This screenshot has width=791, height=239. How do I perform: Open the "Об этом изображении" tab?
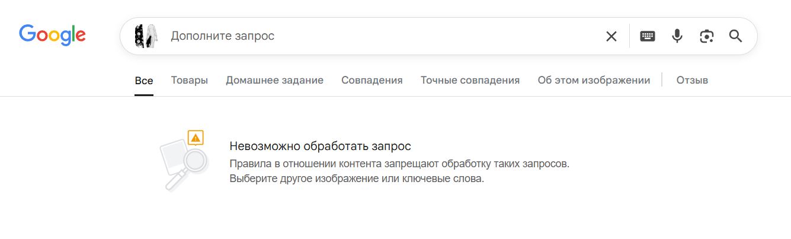(x=594, y=80)
